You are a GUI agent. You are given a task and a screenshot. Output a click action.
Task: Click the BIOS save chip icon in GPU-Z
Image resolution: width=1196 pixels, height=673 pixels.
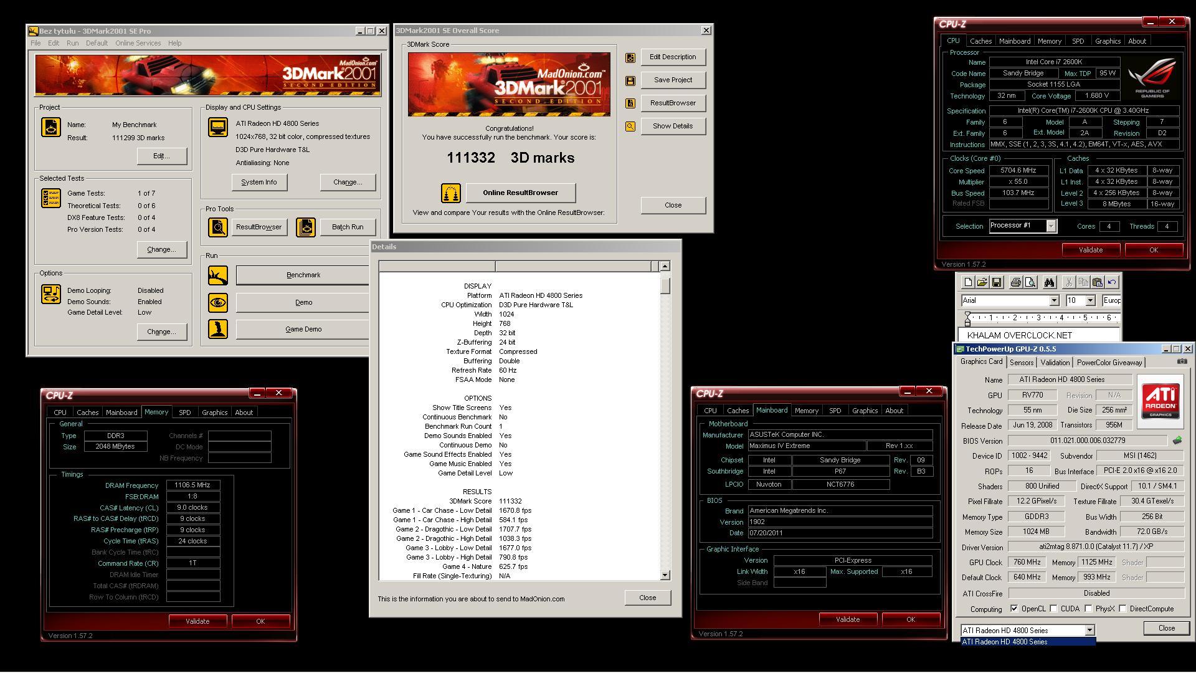1177,441
